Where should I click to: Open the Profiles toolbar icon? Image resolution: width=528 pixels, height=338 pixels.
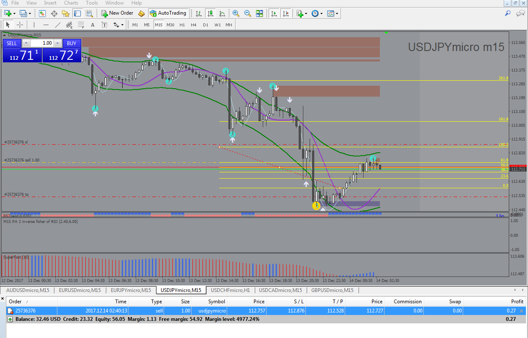[x=23, y=13]
